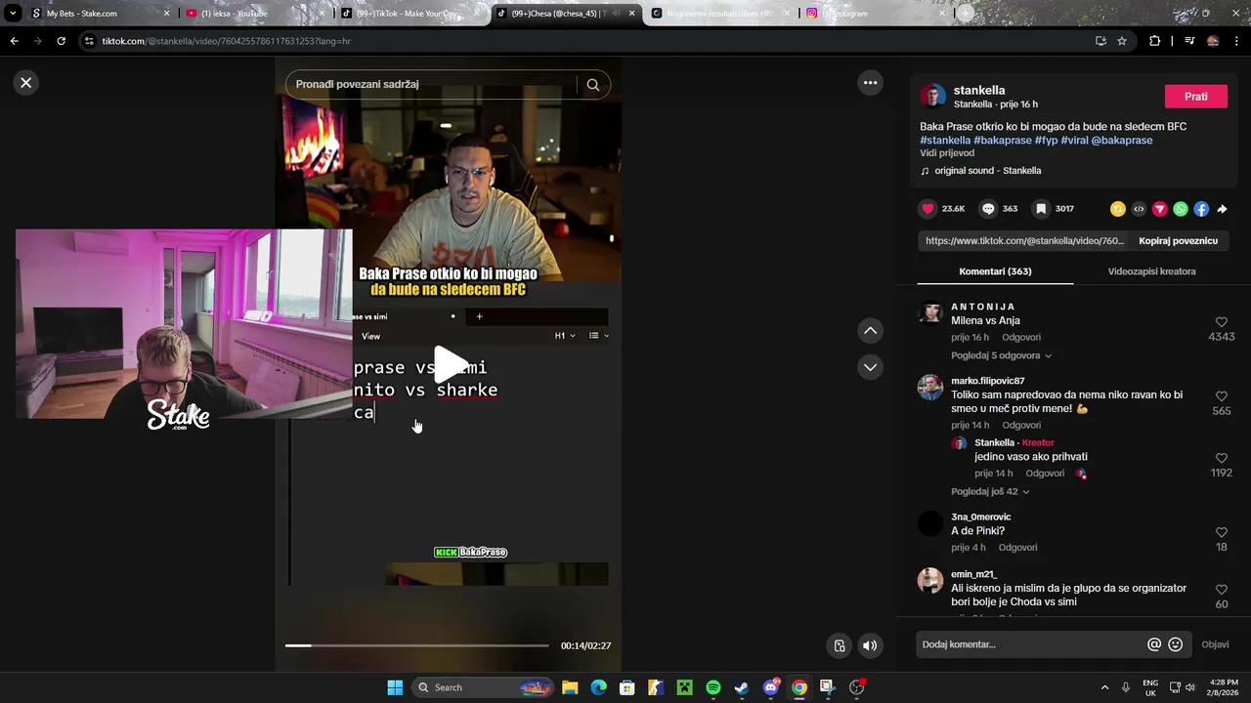The width and height of the screenshot is (1251, 703).
Task: Like marko.filipovic87's comment heart
Action: [1221, 396]
